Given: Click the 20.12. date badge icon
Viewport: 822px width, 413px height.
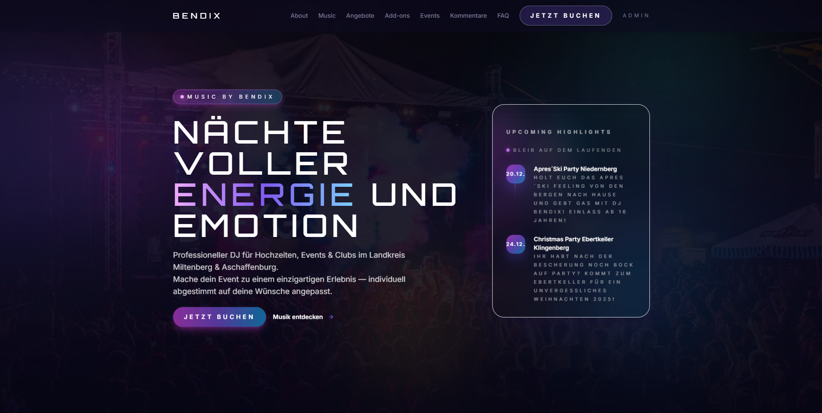Looking at the screenshot, I should coord(516,174).
